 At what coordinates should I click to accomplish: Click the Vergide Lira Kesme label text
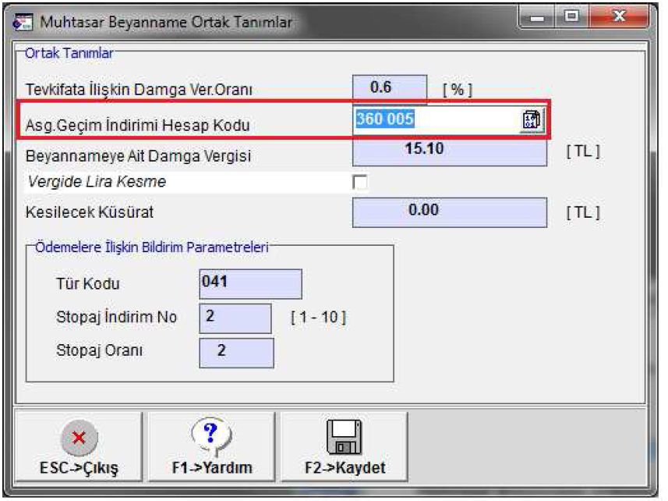[x=97, y=183]
